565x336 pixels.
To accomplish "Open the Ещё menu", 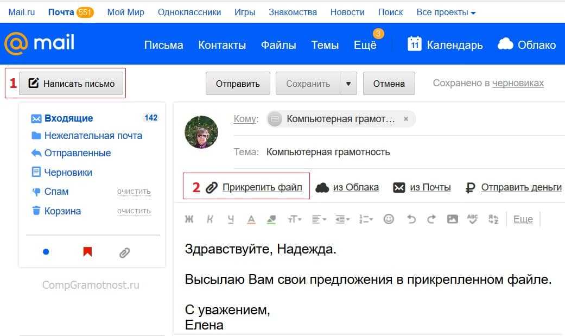I will (x=365, y=45).
